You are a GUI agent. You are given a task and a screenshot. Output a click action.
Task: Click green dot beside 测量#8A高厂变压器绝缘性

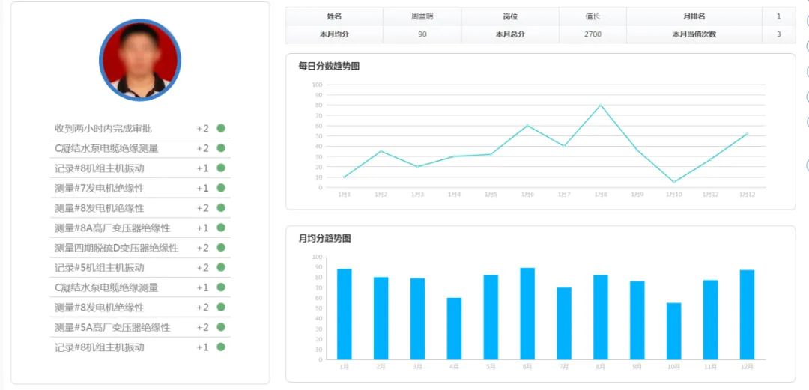click(221, 228)
